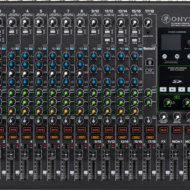Click the channel 6 gain knob
This screenshot has height=190, width=190.
(52, 22)
